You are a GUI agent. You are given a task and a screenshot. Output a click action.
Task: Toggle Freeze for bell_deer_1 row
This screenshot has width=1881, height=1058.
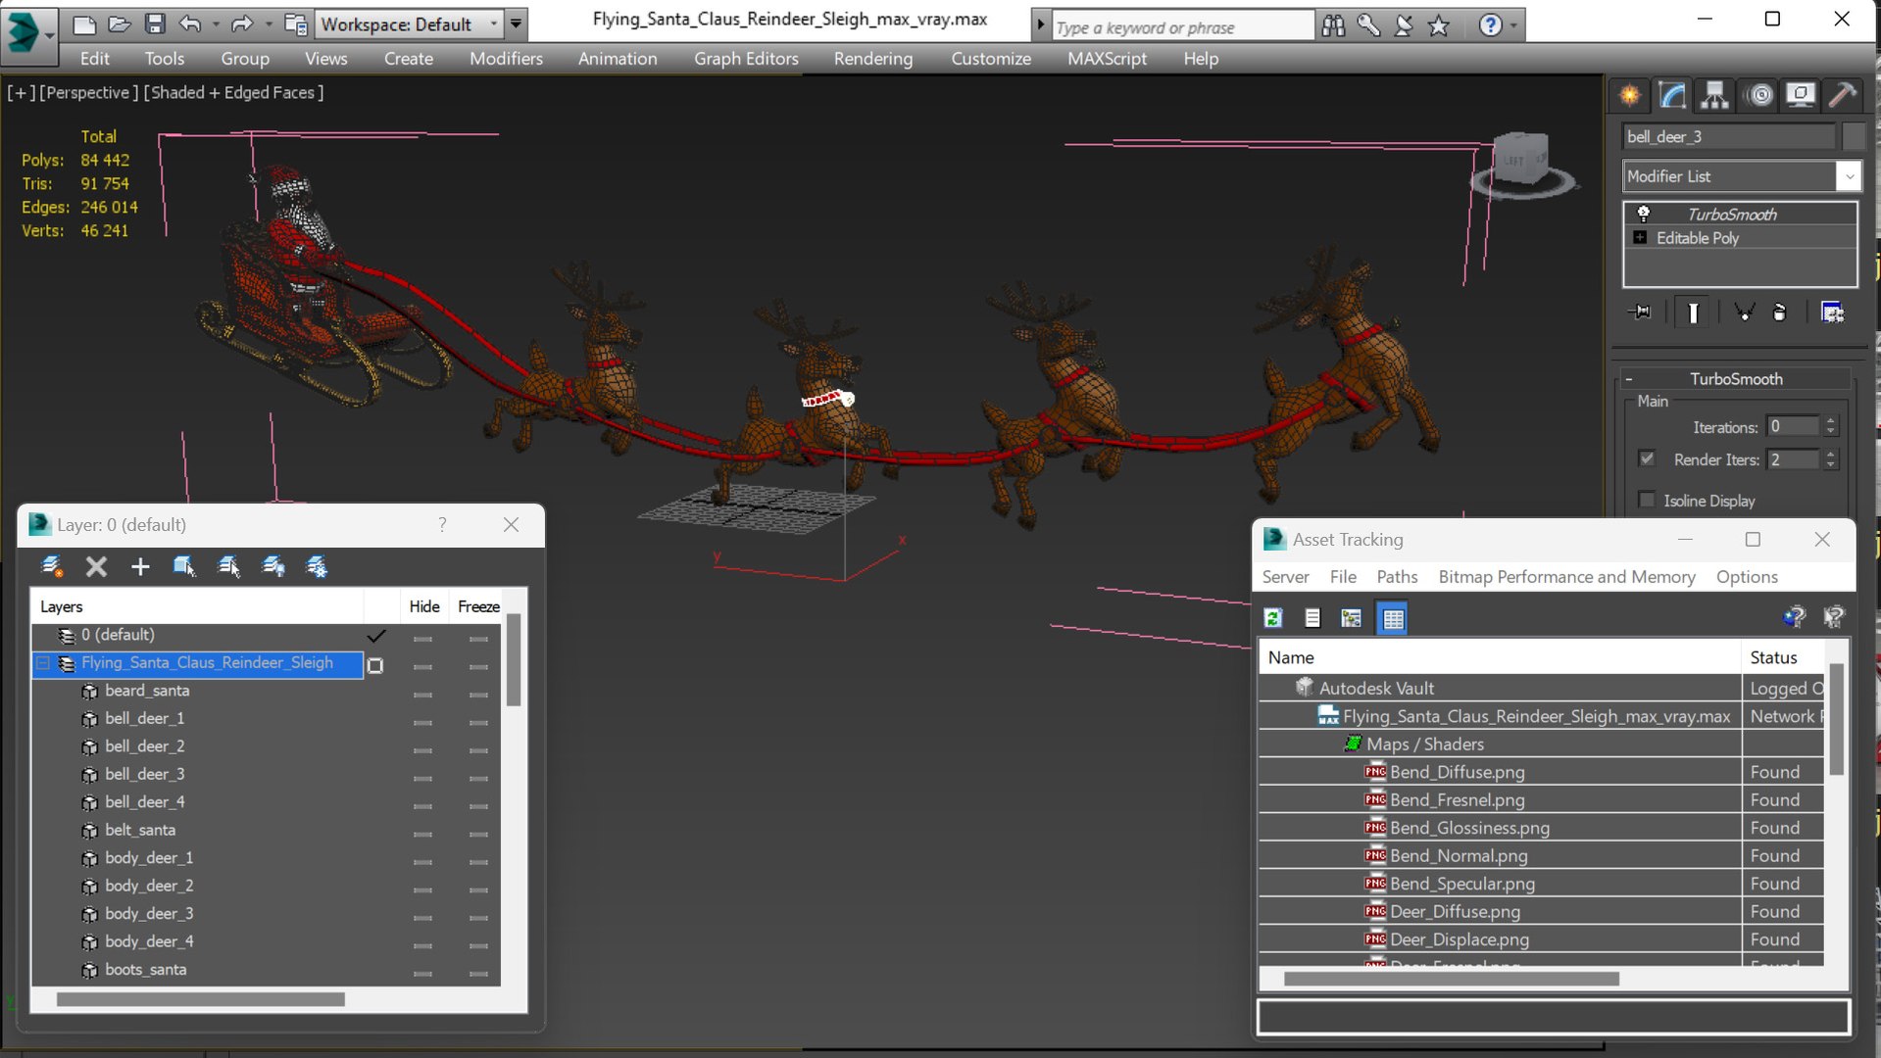(478, 722)
